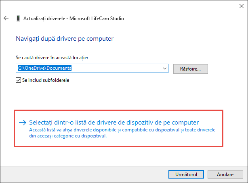Click the back arrow in the title bar
The height and width of the screenshot is (183, 248).
click(x=6, y=19)
